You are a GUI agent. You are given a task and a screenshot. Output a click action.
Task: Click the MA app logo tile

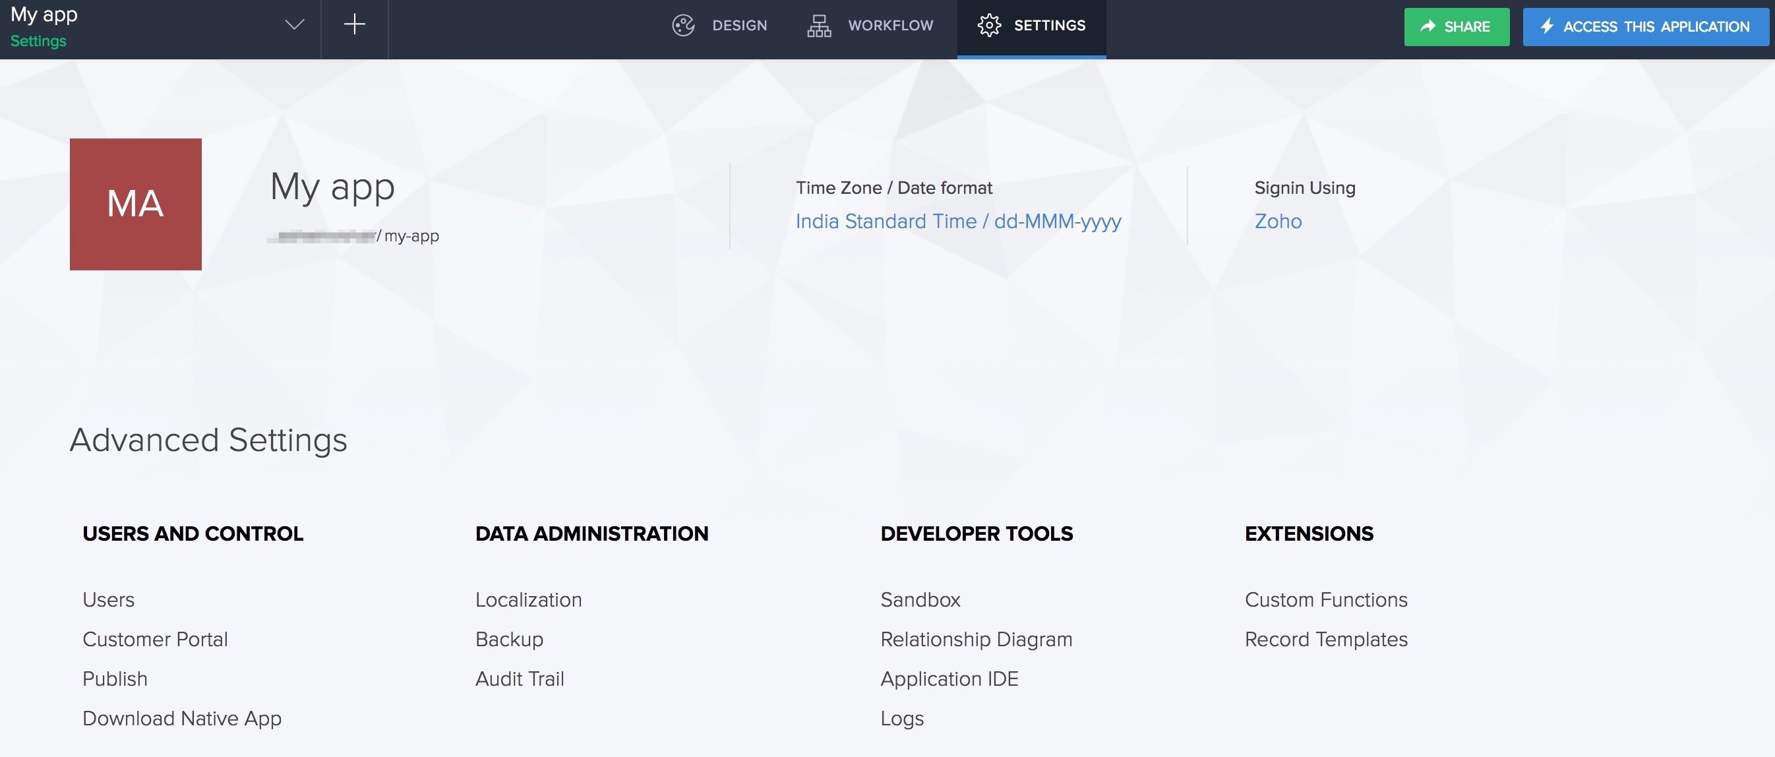[136, 204]
